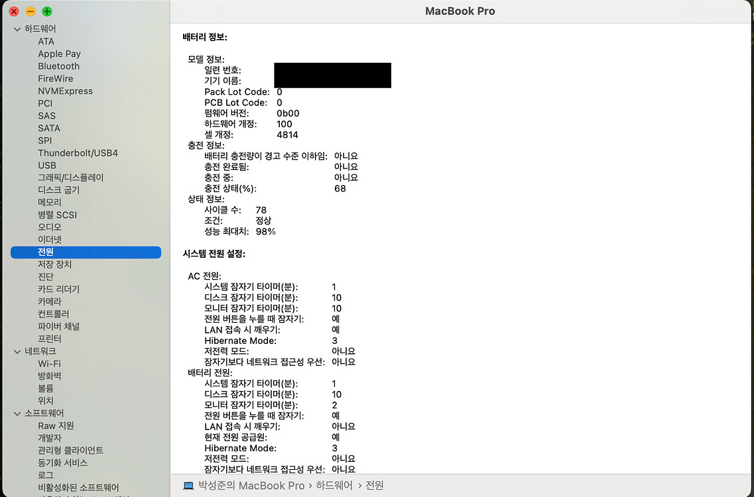754x497 pixels.
Task: Select 관리형 클라이언트 in the sidebar
Action: pos(71,451)
